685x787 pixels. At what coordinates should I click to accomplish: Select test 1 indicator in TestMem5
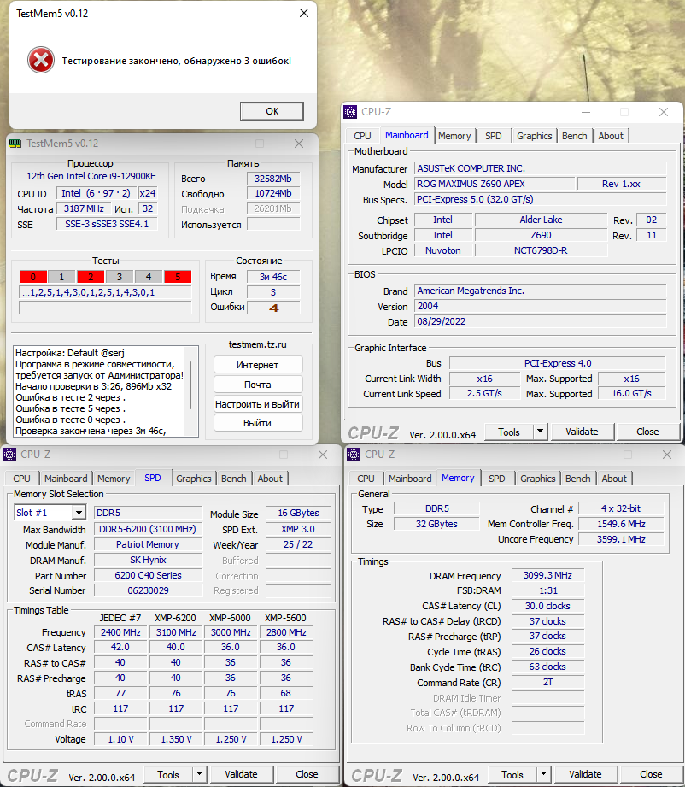(x=61, y=277)
